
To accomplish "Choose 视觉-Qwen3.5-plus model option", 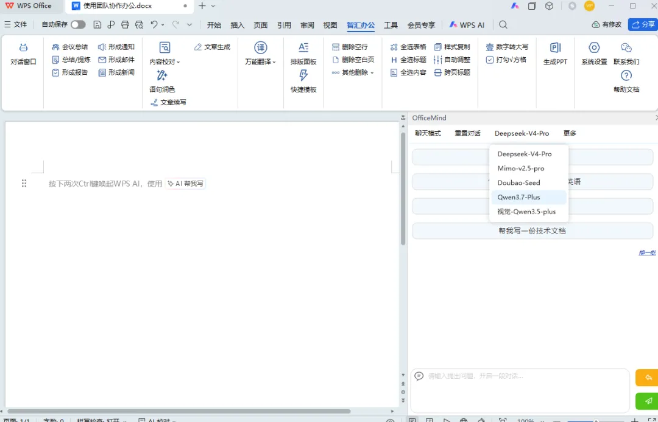I will point(529,212).
